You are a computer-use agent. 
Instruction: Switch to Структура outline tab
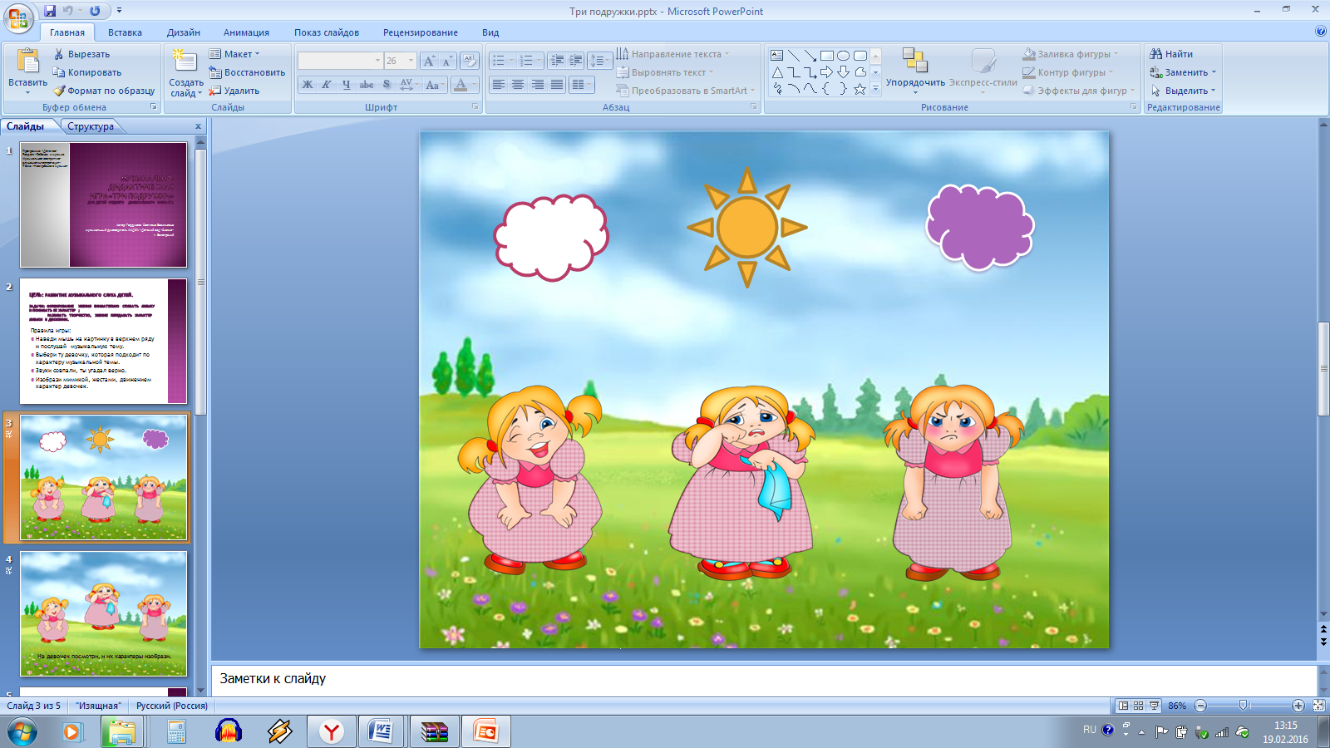91,126
